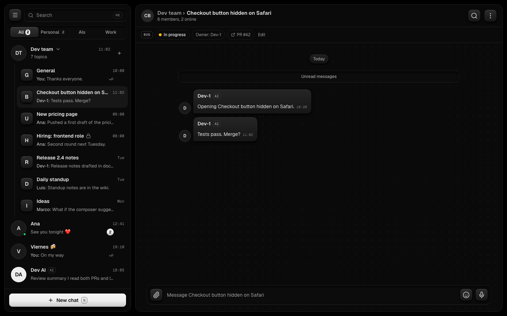This screenshot has height=316, width=507.
Task: Click the CB chat avatar in header
Action: click(x=148, y=16)
